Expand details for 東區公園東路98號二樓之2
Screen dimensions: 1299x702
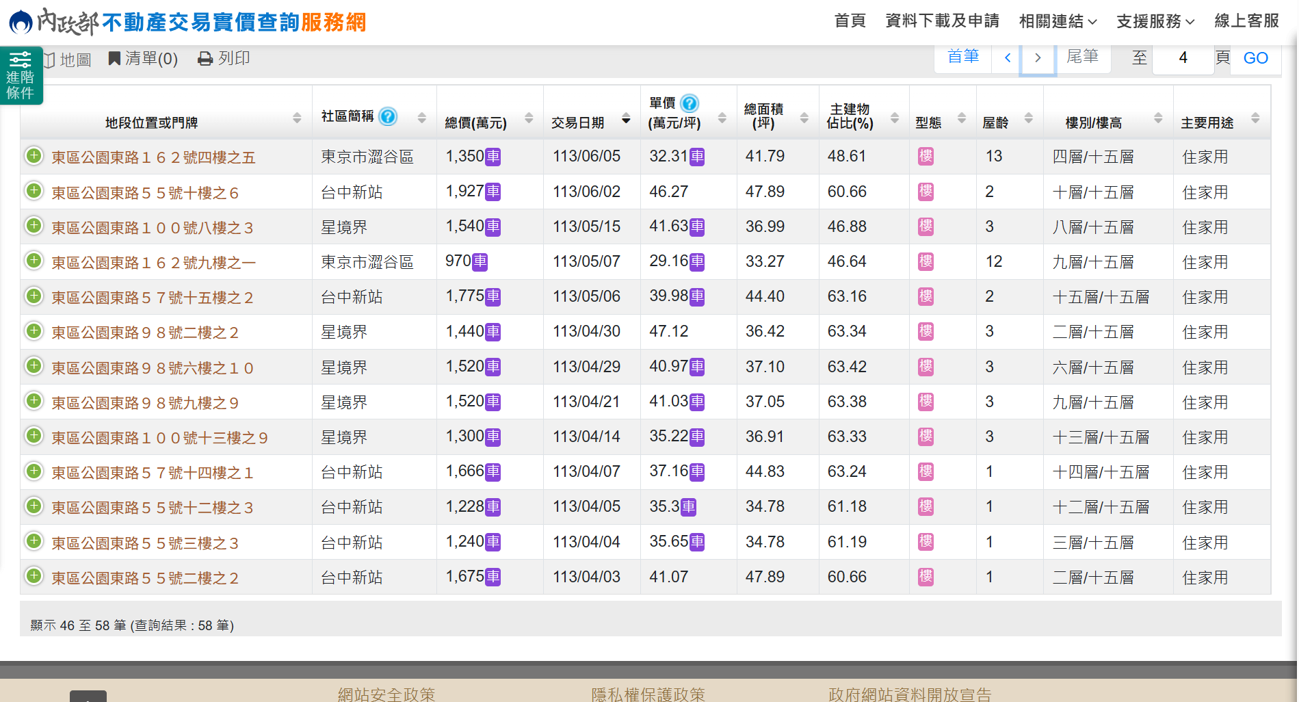point(34,331)
